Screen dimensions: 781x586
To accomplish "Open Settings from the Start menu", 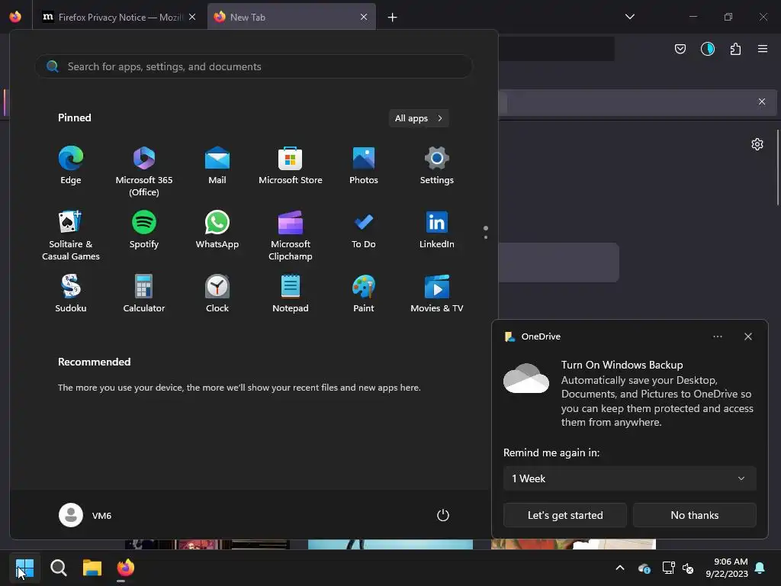I will (437, 166).
